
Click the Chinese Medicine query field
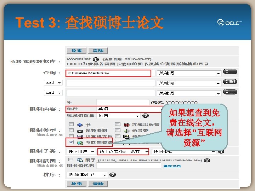click(108, 73)
